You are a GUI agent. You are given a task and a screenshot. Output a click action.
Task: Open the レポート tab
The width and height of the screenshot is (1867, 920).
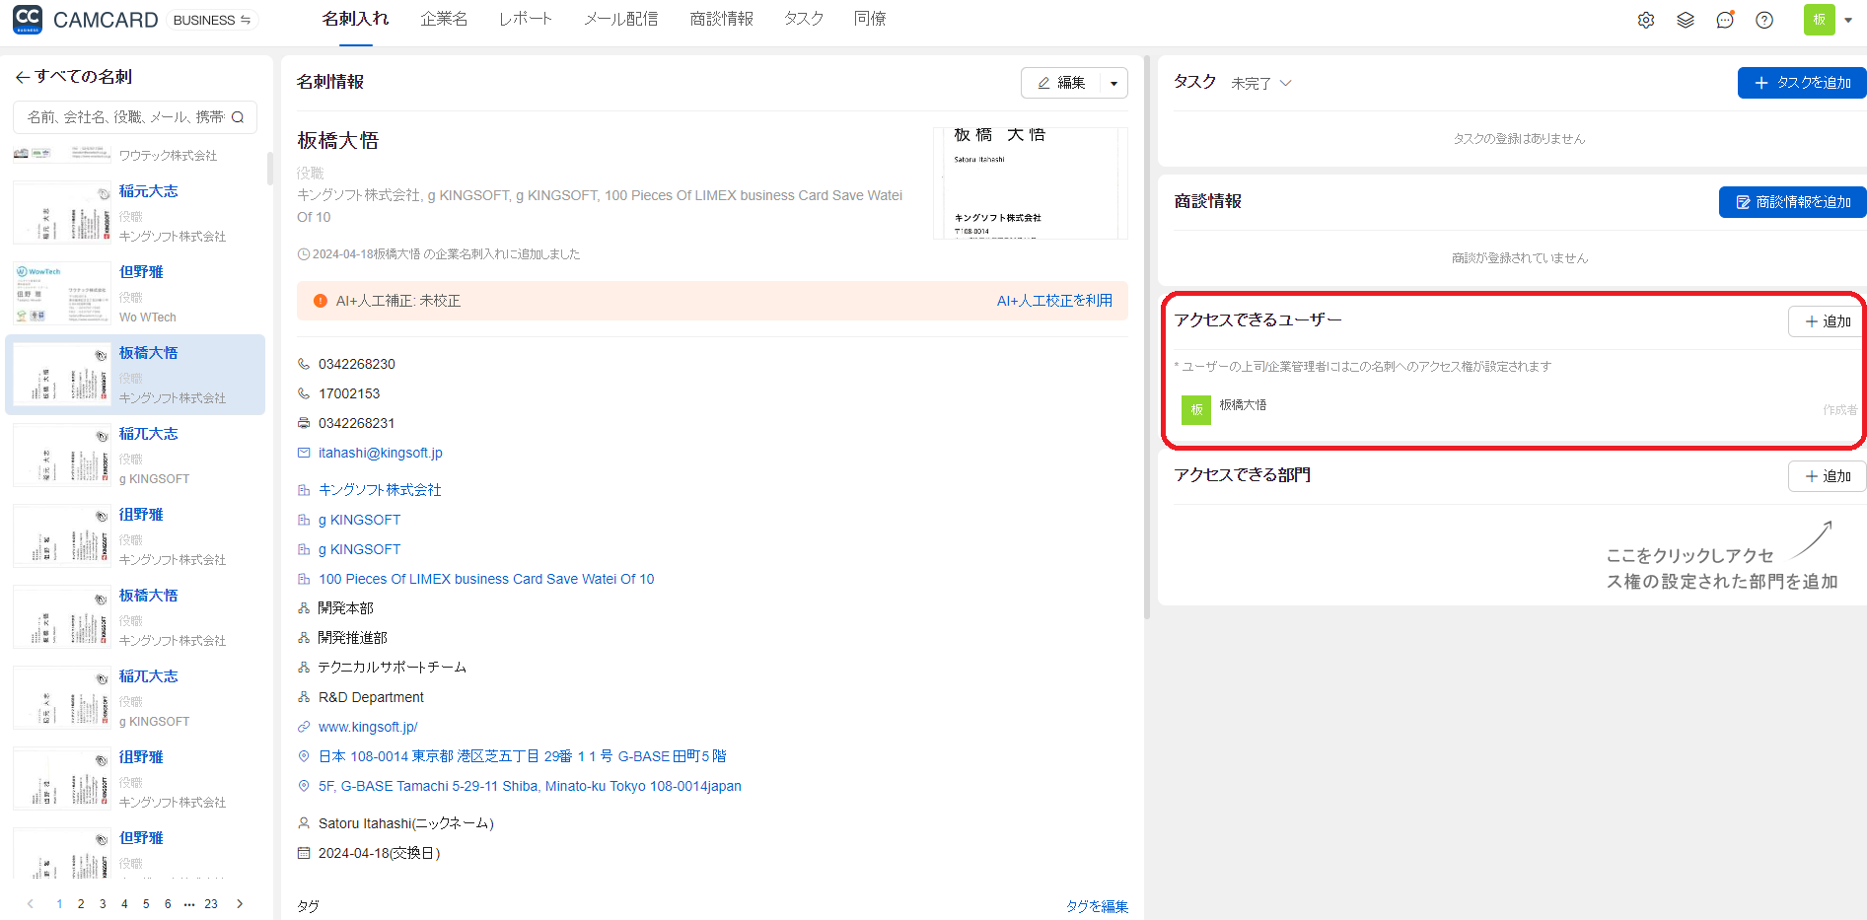pos(526,19)
